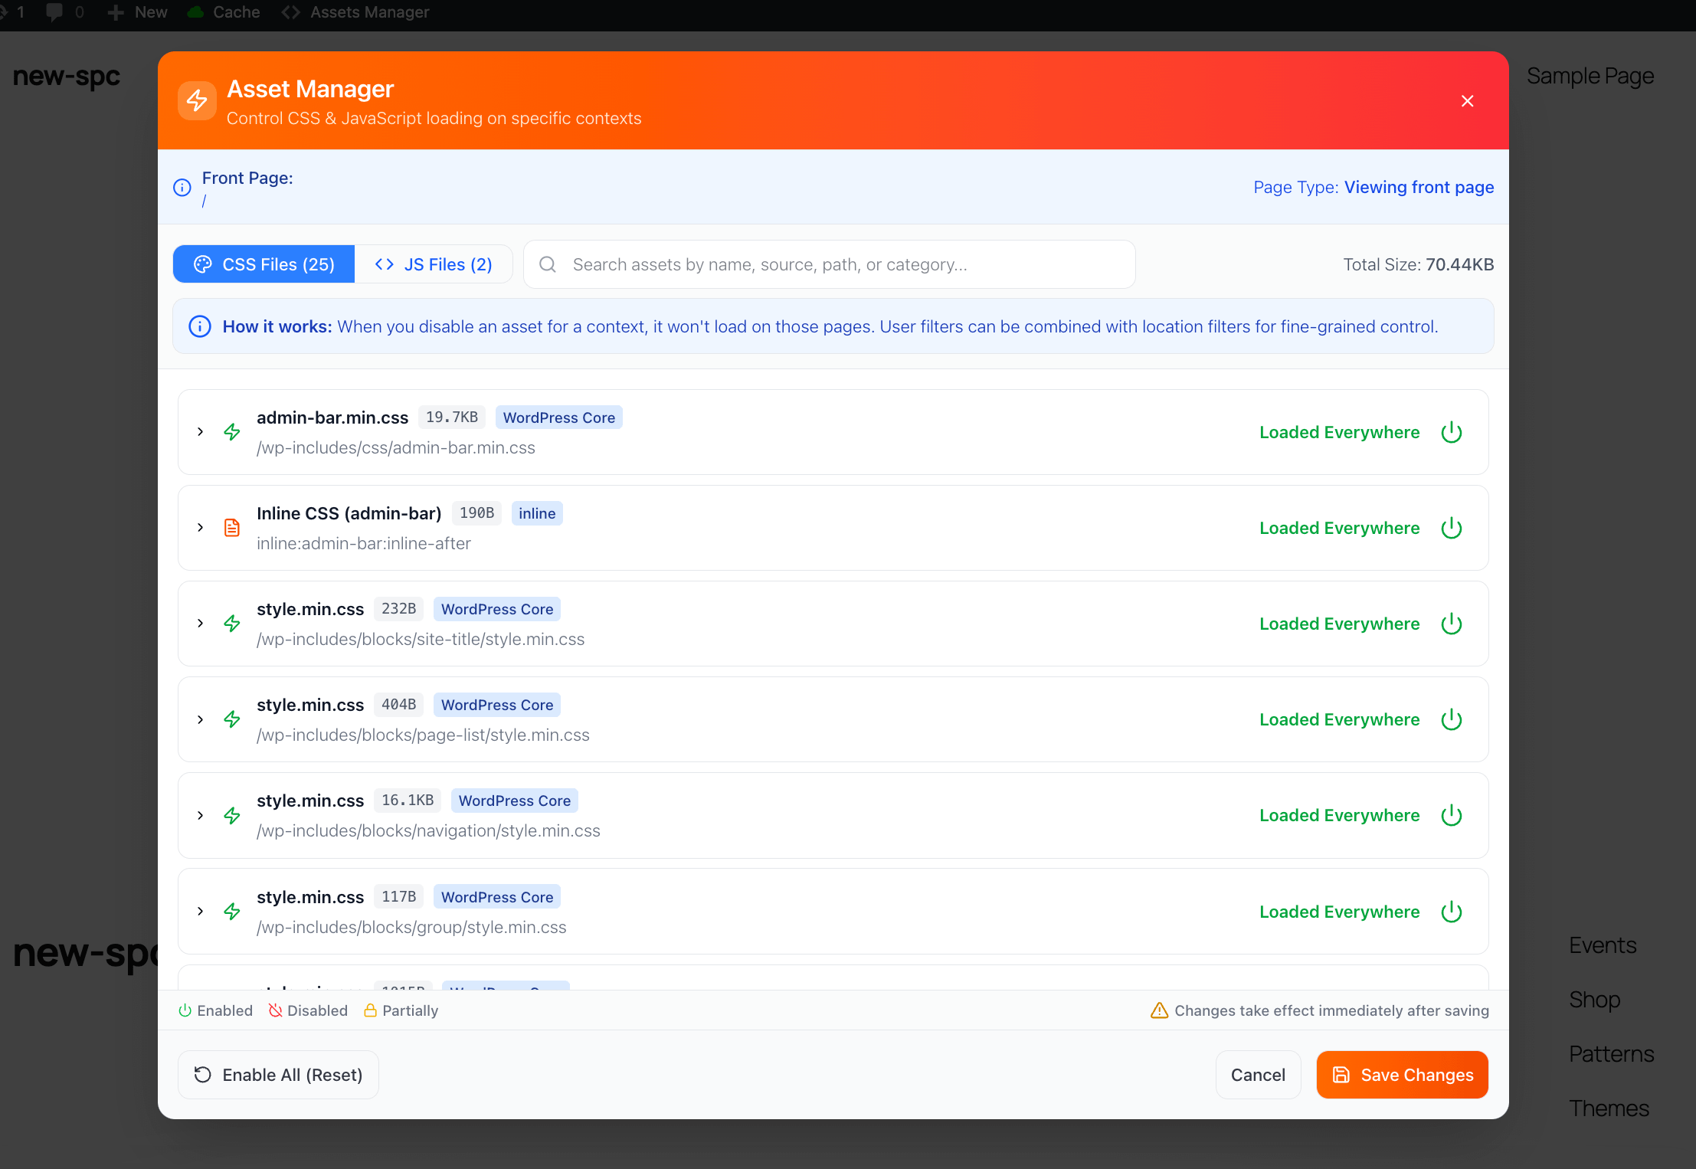Expand the admin-bar.min.css row chevron
Viewport: 1696px width, 1169px height.
[x=201, y=432]
